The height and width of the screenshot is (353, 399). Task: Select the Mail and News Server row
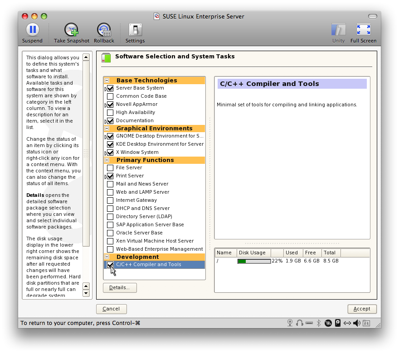155,184
